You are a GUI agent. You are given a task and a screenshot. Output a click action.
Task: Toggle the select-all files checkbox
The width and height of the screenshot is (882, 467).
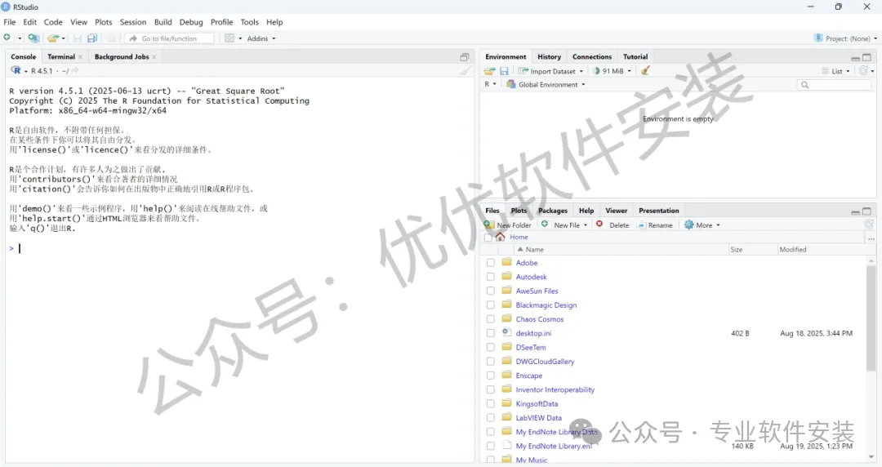coord(488,238)
